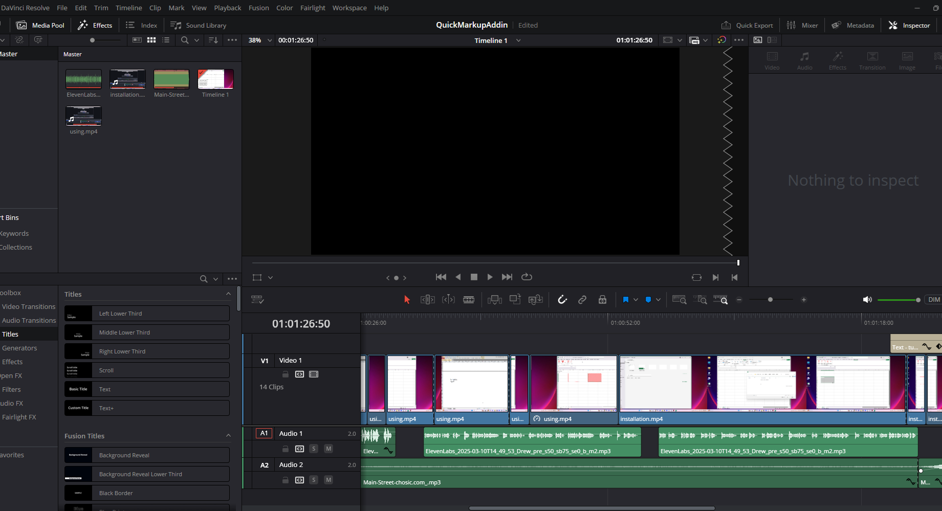Screen dimensions: 942x511
Task: Click the Detail Zoom icon
Action: point(700,300)
